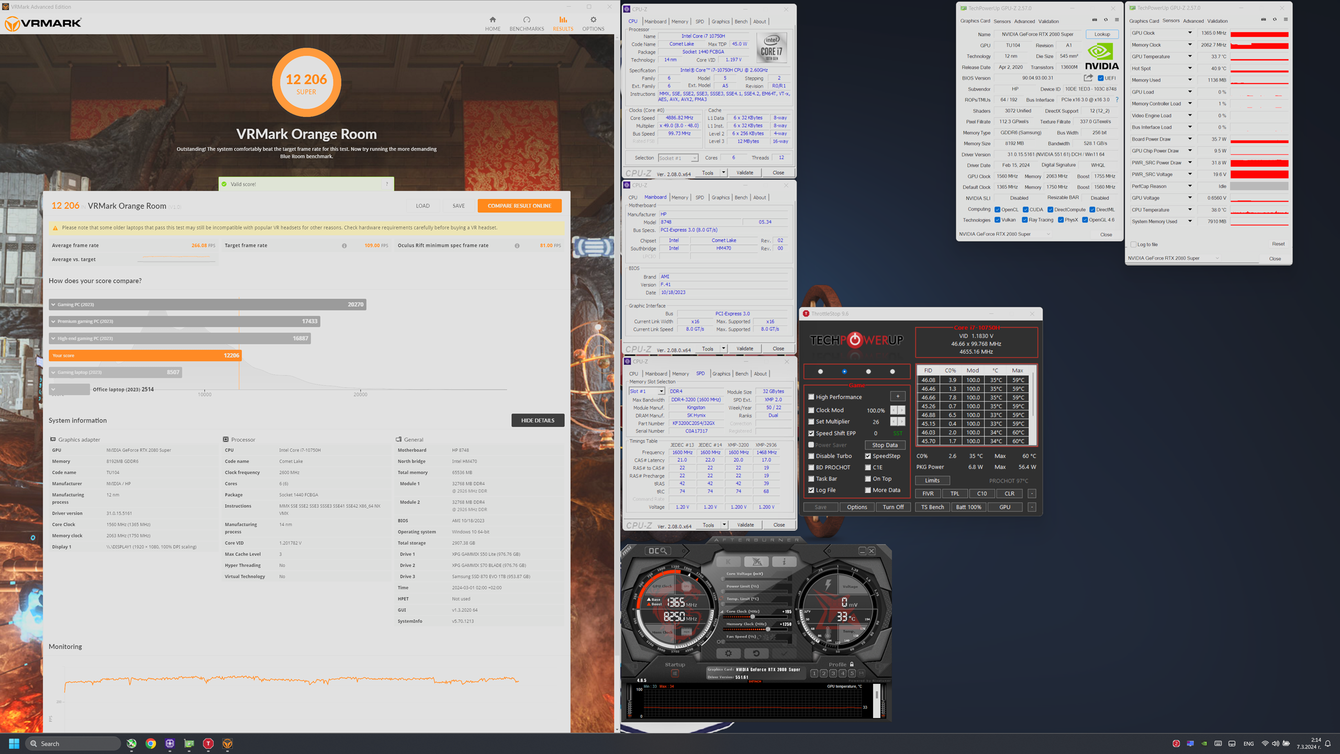
Task: Click Afterburner apply checkmark button
Action: [x=784, y=653]
